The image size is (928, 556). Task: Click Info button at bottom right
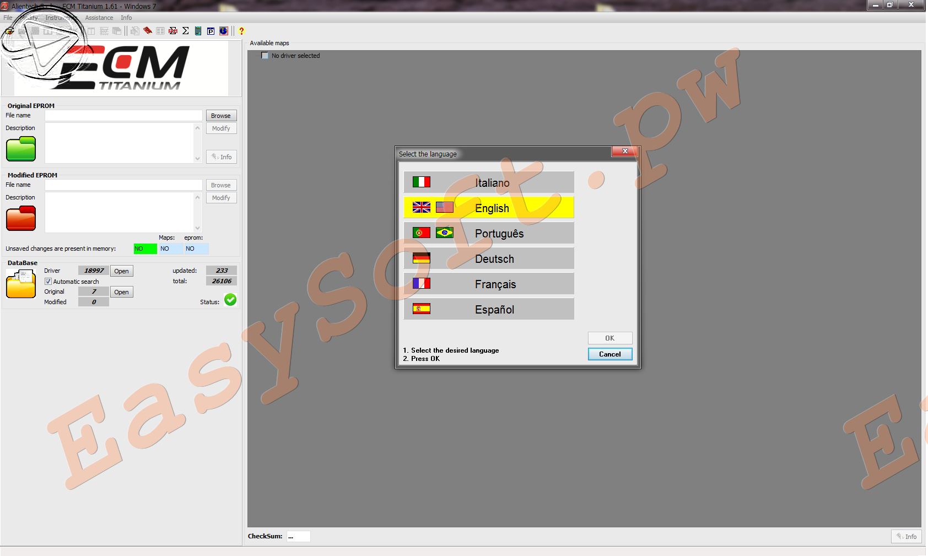coord(907,537)
